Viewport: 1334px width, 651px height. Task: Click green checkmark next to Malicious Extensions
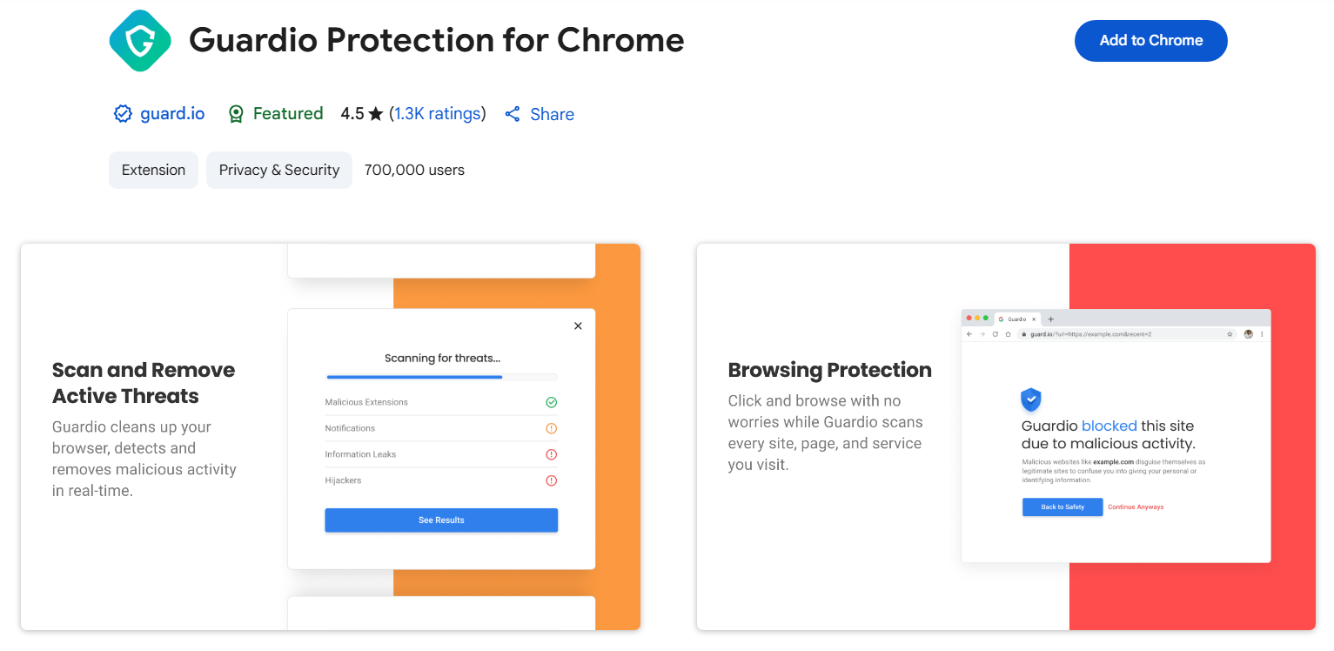[x=551, y=402]
